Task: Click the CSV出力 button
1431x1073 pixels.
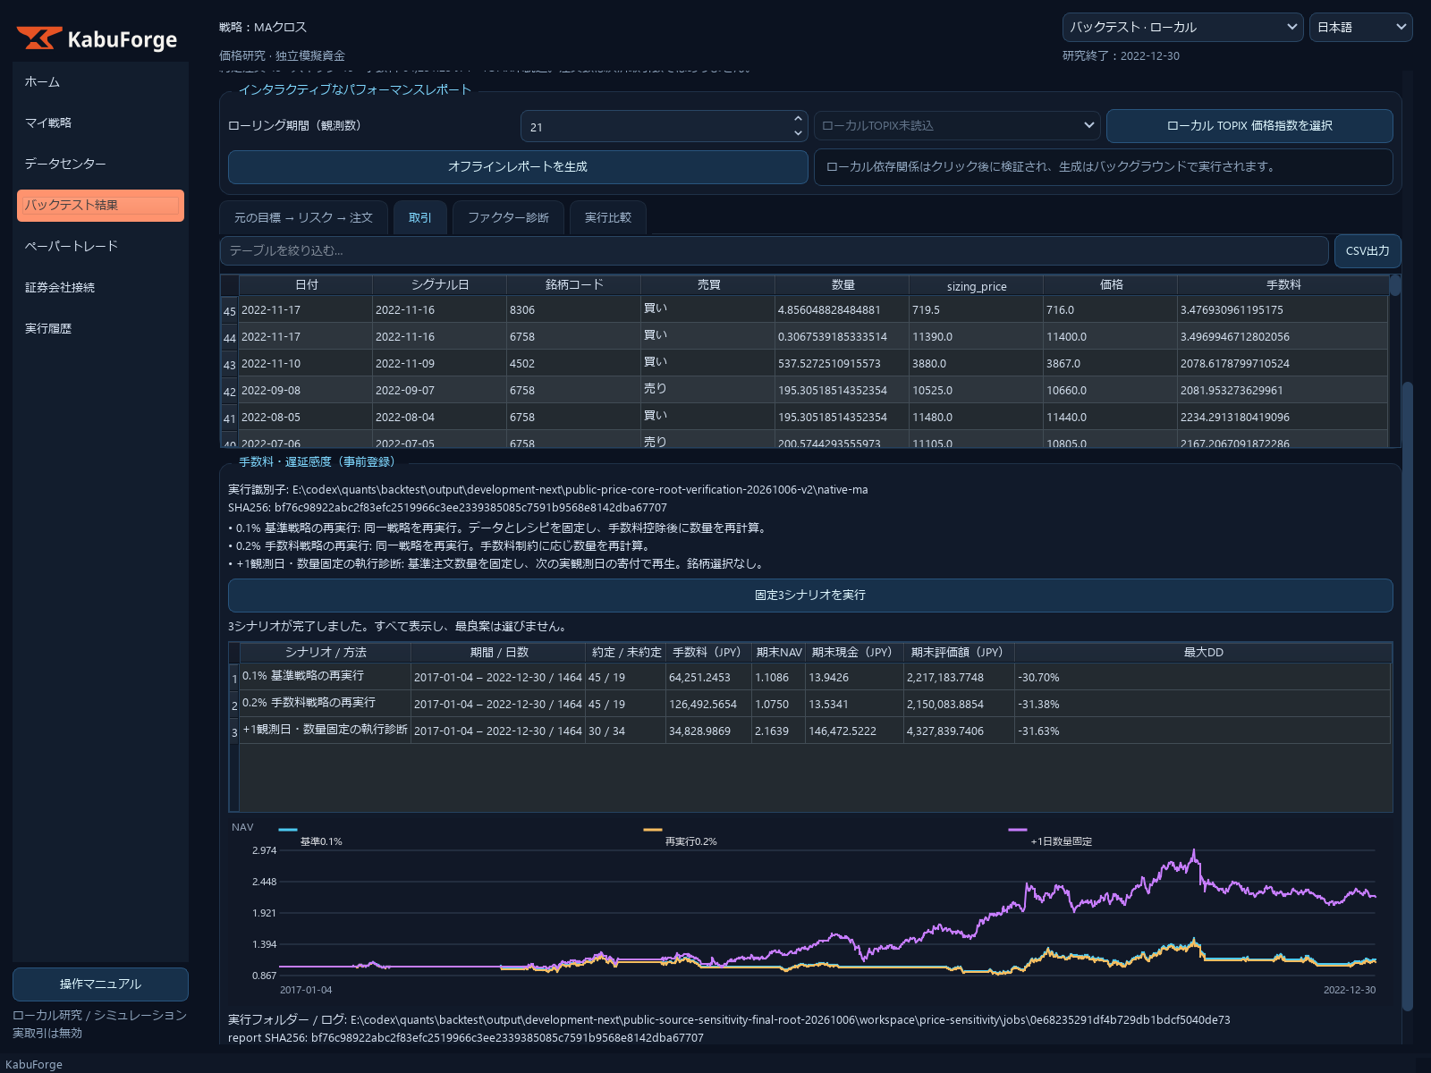Action: [1367, 250]
